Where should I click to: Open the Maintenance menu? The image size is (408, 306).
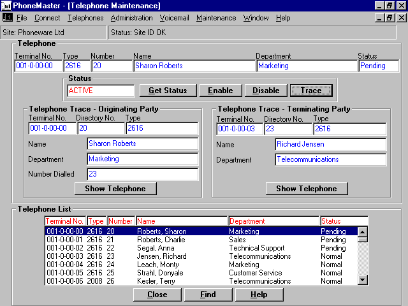click(216, 18)
